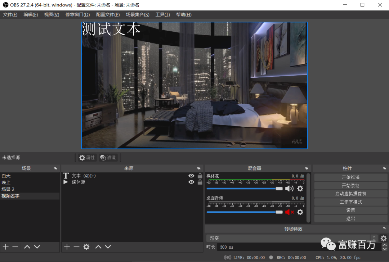Move source up with the arrow icon

tap(98, 247)
